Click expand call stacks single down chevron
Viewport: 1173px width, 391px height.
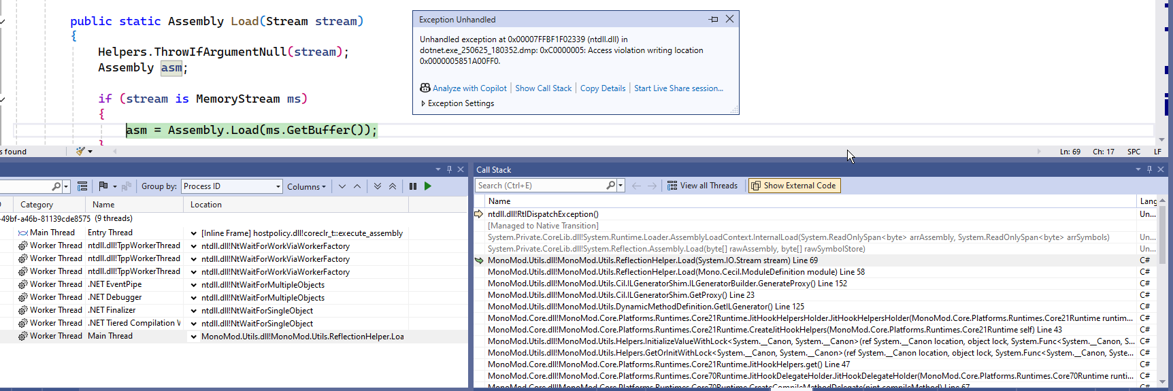pos(342,186)
